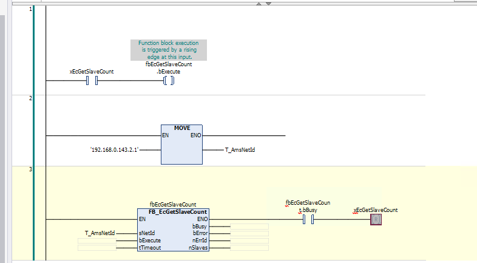Click the bError pin label
The width and height of the screenshot is (477, 263).
200,233
